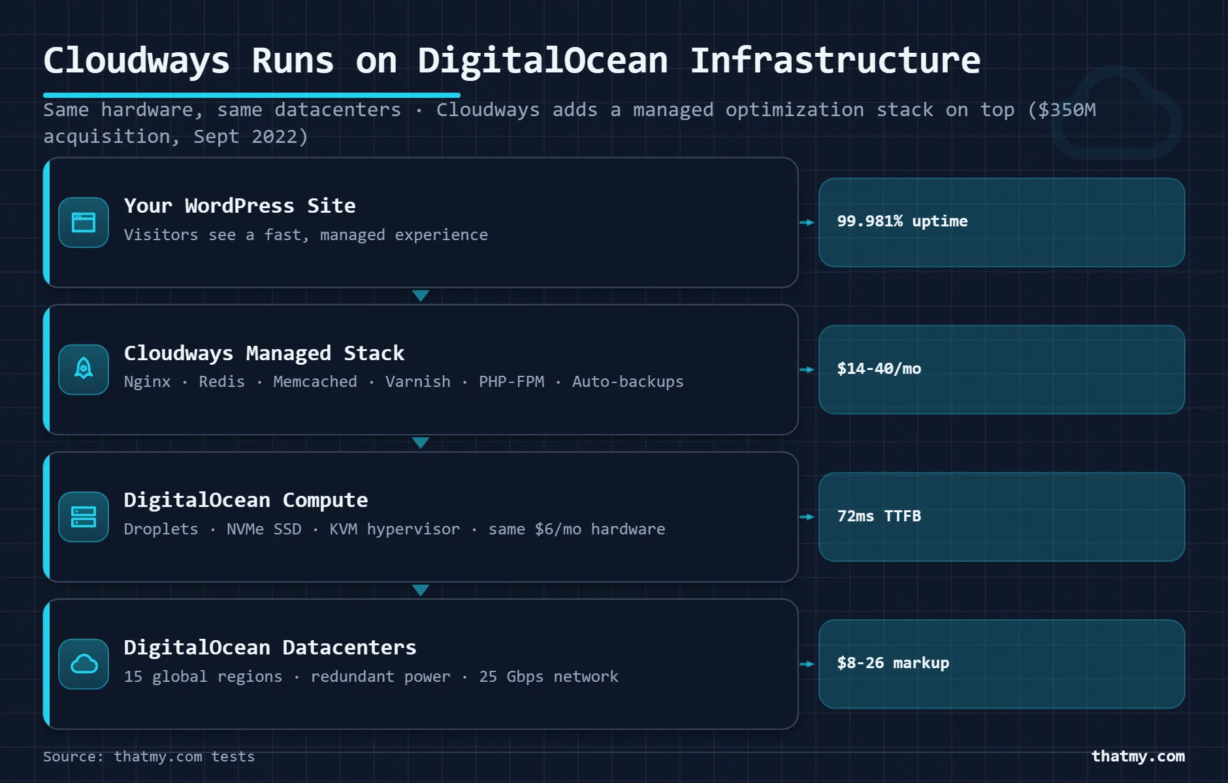Open the thatmy.com brand link in the footer

click(1138, 756)
